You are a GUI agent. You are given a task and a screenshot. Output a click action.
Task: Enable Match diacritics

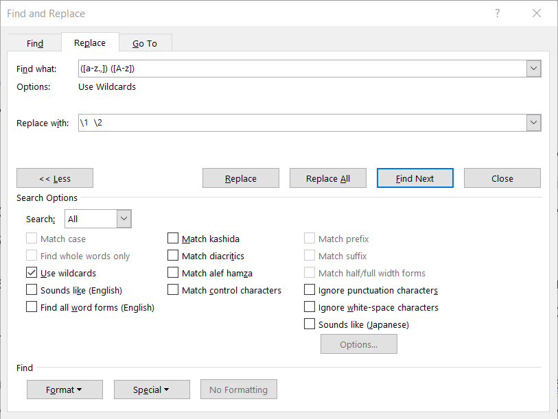pyautogui.click(x=173, y=255)
